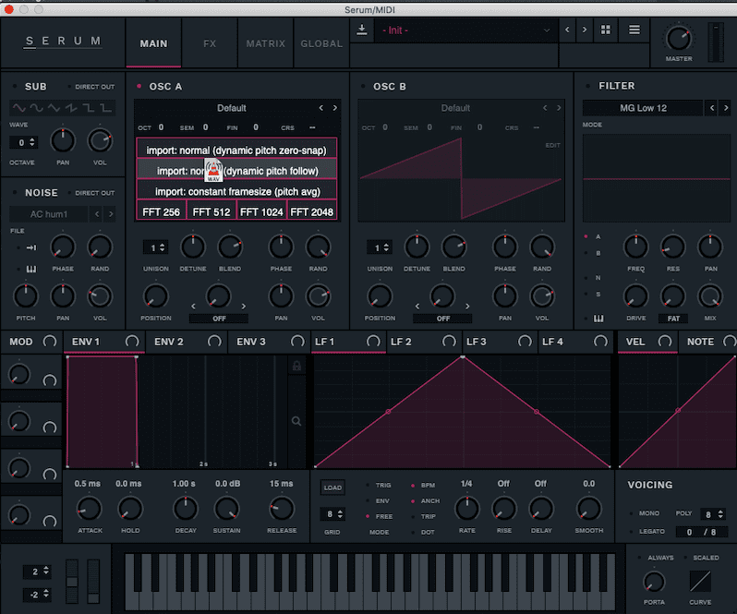Screen dimensions: 737x614
Task: Select the triangle wave shape in SUB
Action: click(54, 108)
